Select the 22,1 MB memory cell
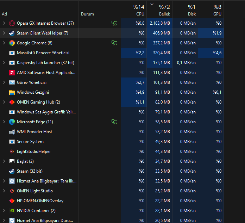 (159, 210)
